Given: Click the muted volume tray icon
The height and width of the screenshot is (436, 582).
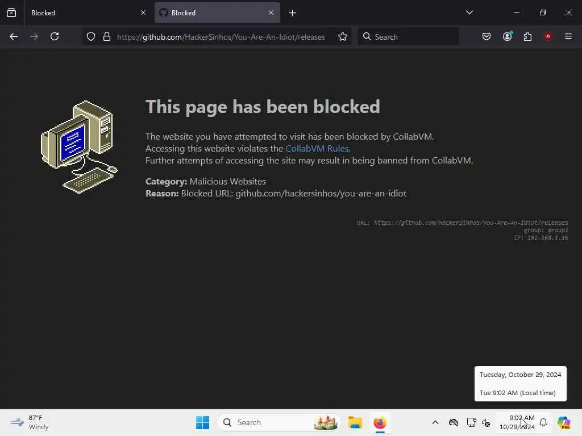Looking at the screenshot, I should [486, 422].
